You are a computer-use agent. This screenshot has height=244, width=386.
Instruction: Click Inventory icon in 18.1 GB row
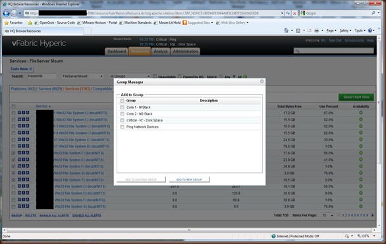coord(24,187)
